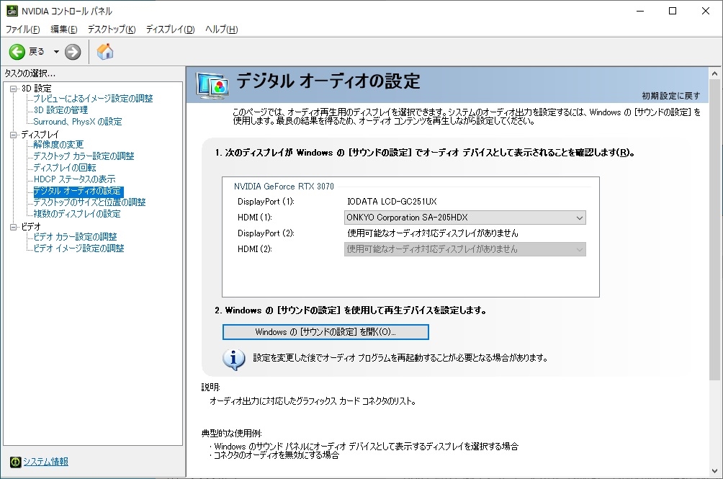Click the HDMI (2): label

[255, 249]
